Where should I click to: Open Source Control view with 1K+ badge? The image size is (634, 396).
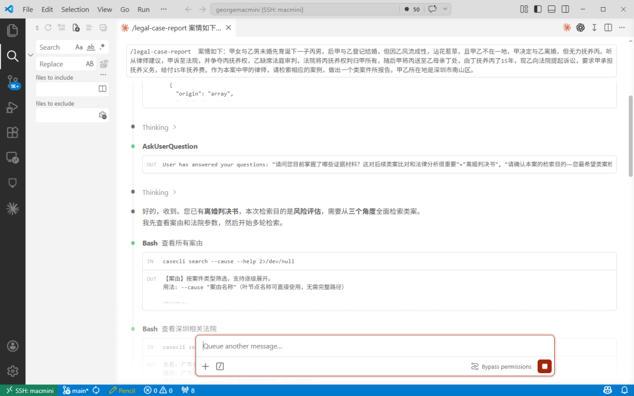coord(12,82)
